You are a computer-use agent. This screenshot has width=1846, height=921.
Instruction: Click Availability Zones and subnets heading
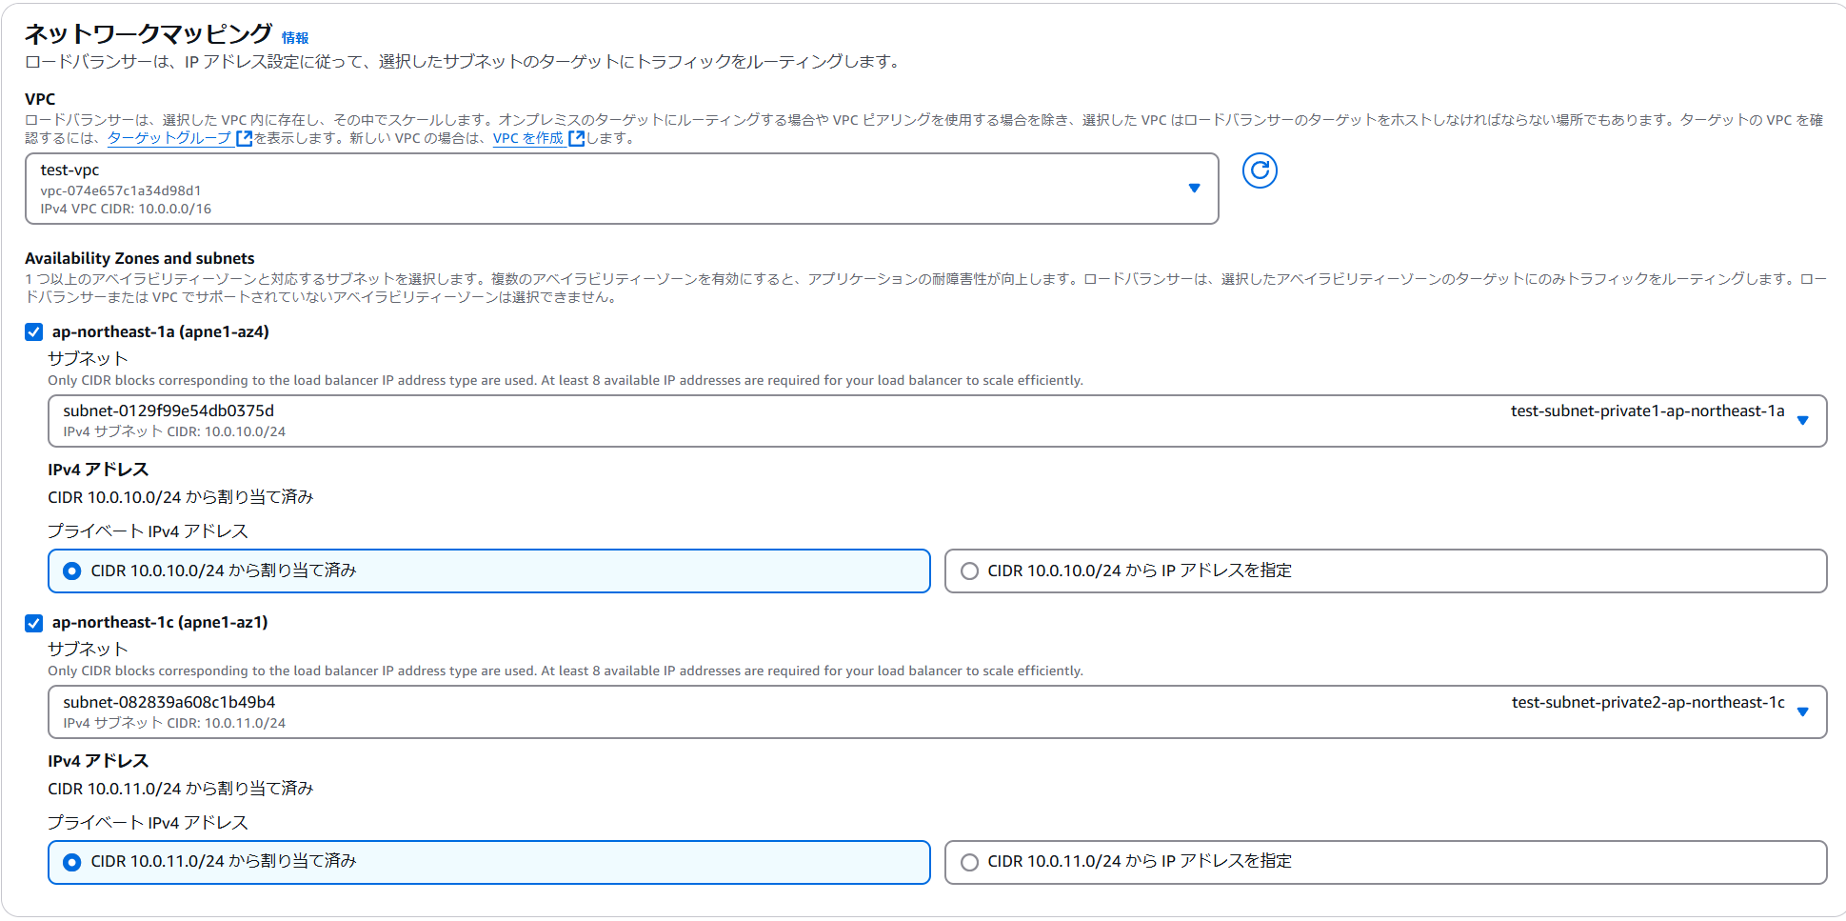140,258
